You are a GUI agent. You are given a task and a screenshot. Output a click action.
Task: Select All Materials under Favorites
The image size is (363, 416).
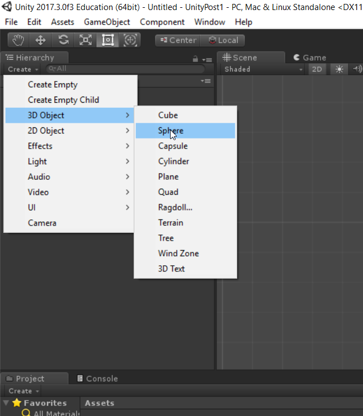click(50, 413)
